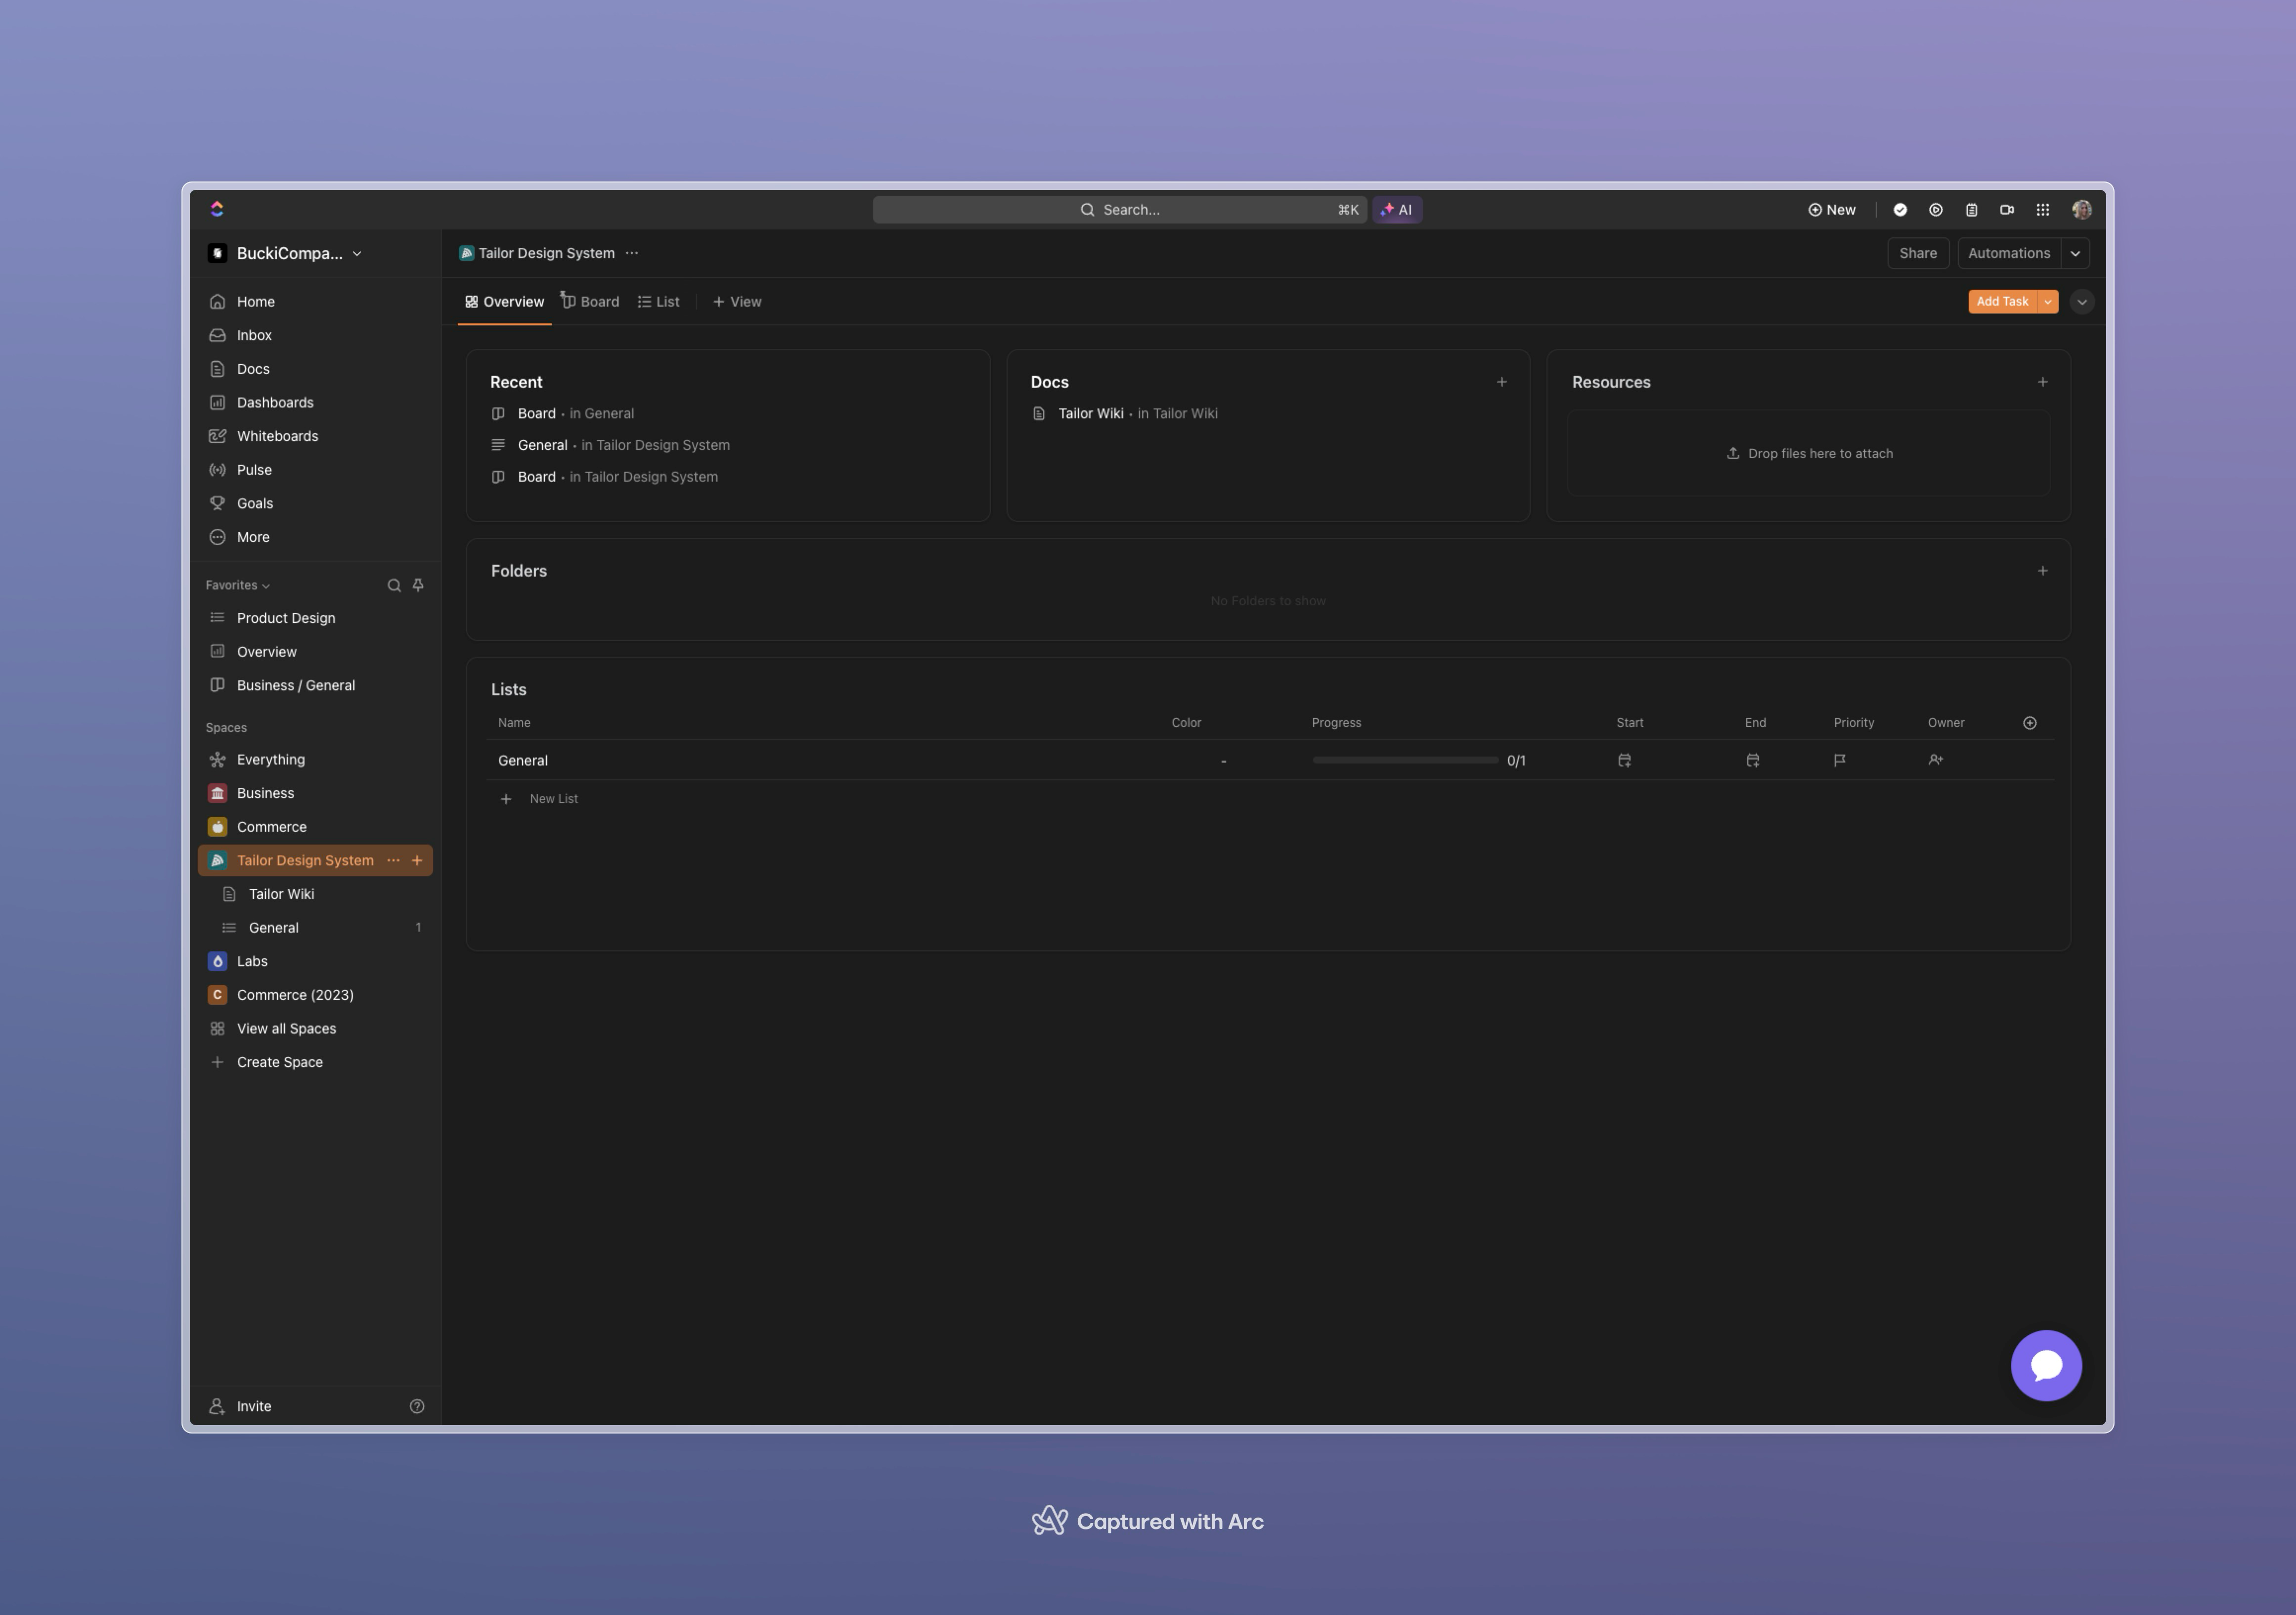Set color for General list dash cell
The width and height of the screenshot is (2296, 1615).
tap(1223, 761)
